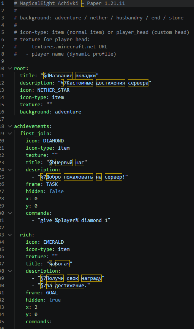Collapse the achievements fold chevron
The height and width of the screenshot is (329, 194).
coord(10,126)
